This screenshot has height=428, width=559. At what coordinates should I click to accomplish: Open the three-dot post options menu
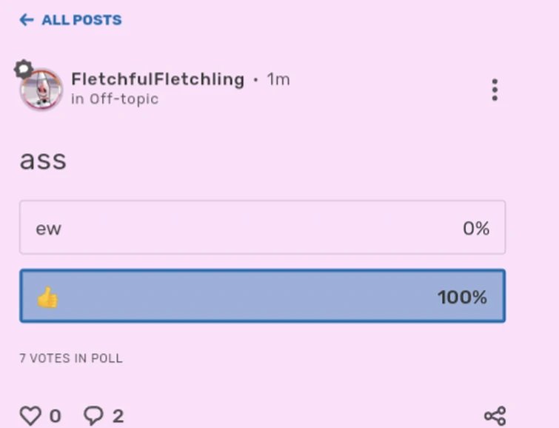coord(495,90)
